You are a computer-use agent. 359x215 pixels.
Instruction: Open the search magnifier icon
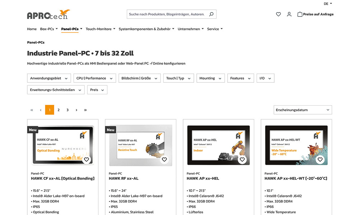coord(211,14)
